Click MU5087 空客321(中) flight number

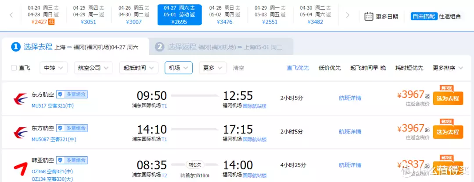click(x=54, y=140)
